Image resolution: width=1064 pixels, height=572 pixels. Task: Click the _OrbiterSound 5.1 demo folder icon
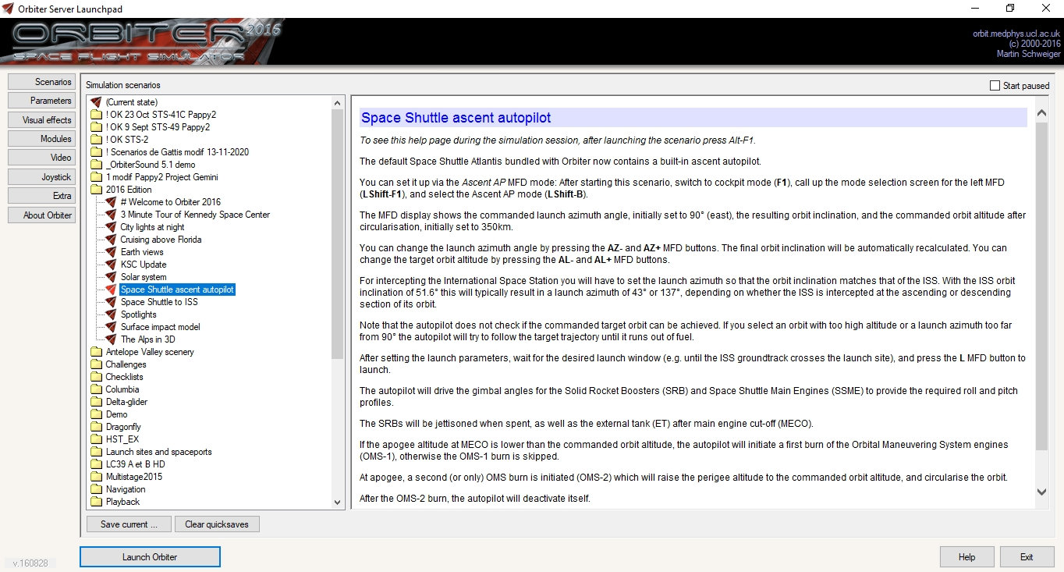pos(96,165)
